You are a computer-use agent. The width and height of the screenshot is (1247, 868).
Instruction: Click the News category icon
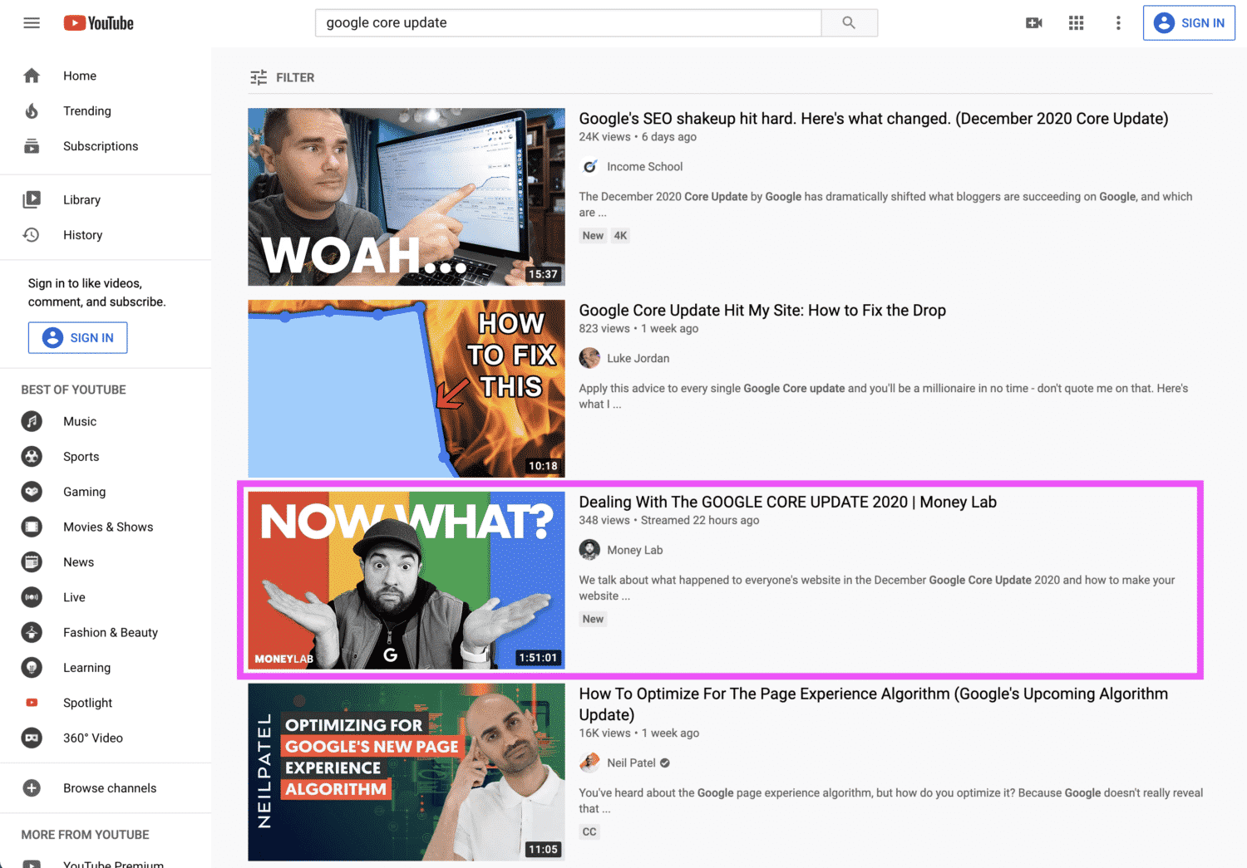tap(32, 562)
